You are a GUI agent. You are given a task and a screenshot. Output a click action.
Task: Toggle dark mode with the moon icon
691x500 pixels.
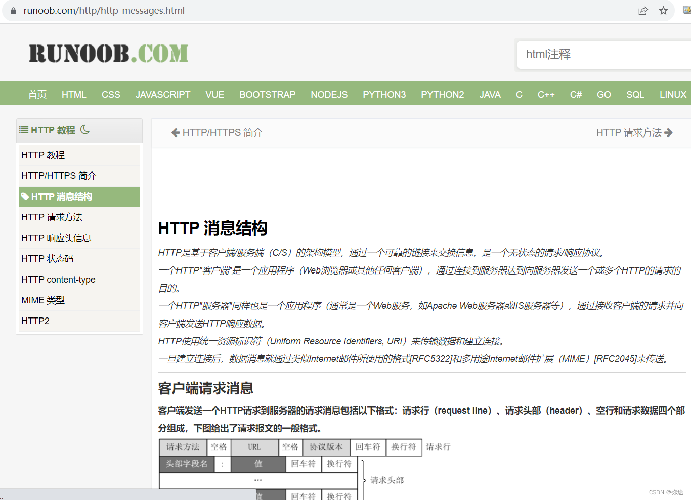(85, 130)
